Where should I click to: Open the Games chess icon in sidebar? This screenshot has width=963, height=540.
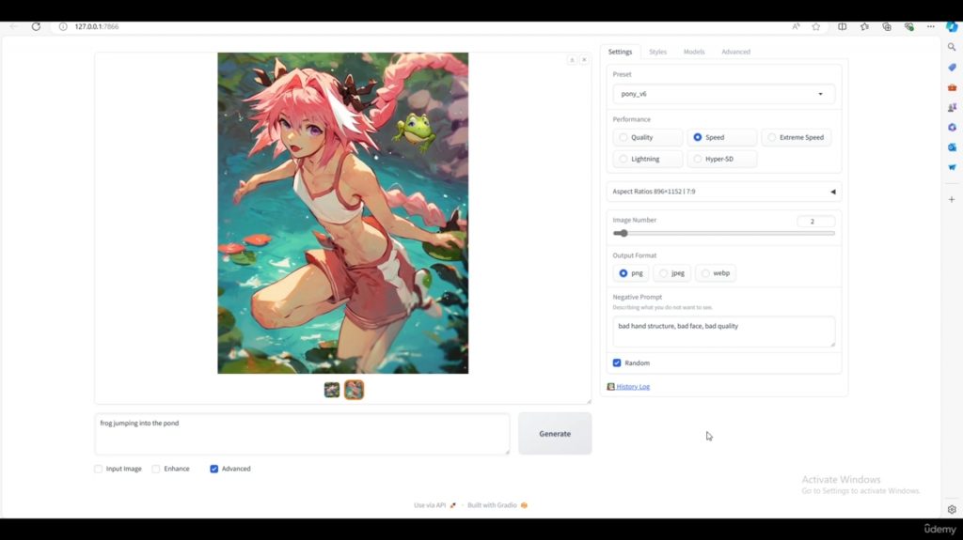[x=952, y=107]
